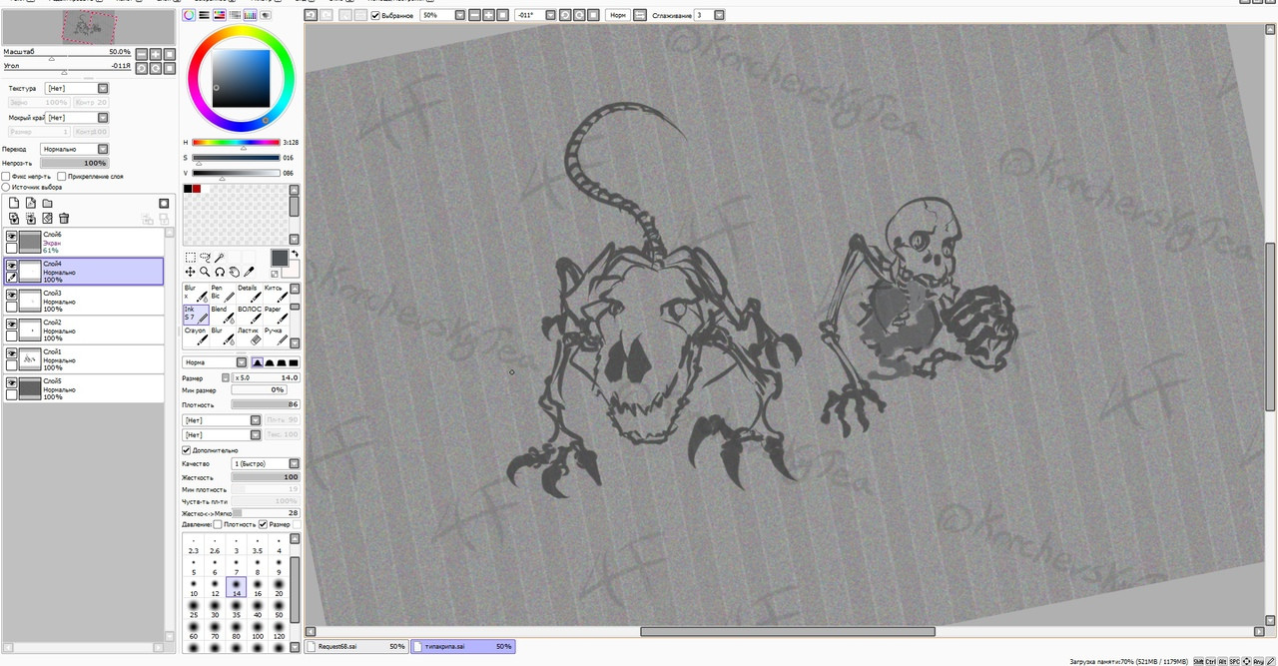Open the Качество quality dropdown

266,463
